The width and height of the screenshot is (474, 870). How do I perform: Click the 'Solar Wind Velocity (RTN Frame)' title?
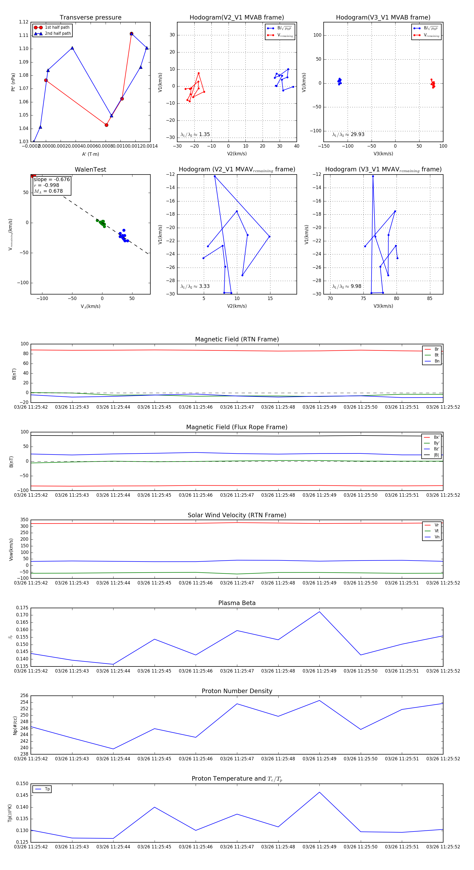click(x=236, y=515)
